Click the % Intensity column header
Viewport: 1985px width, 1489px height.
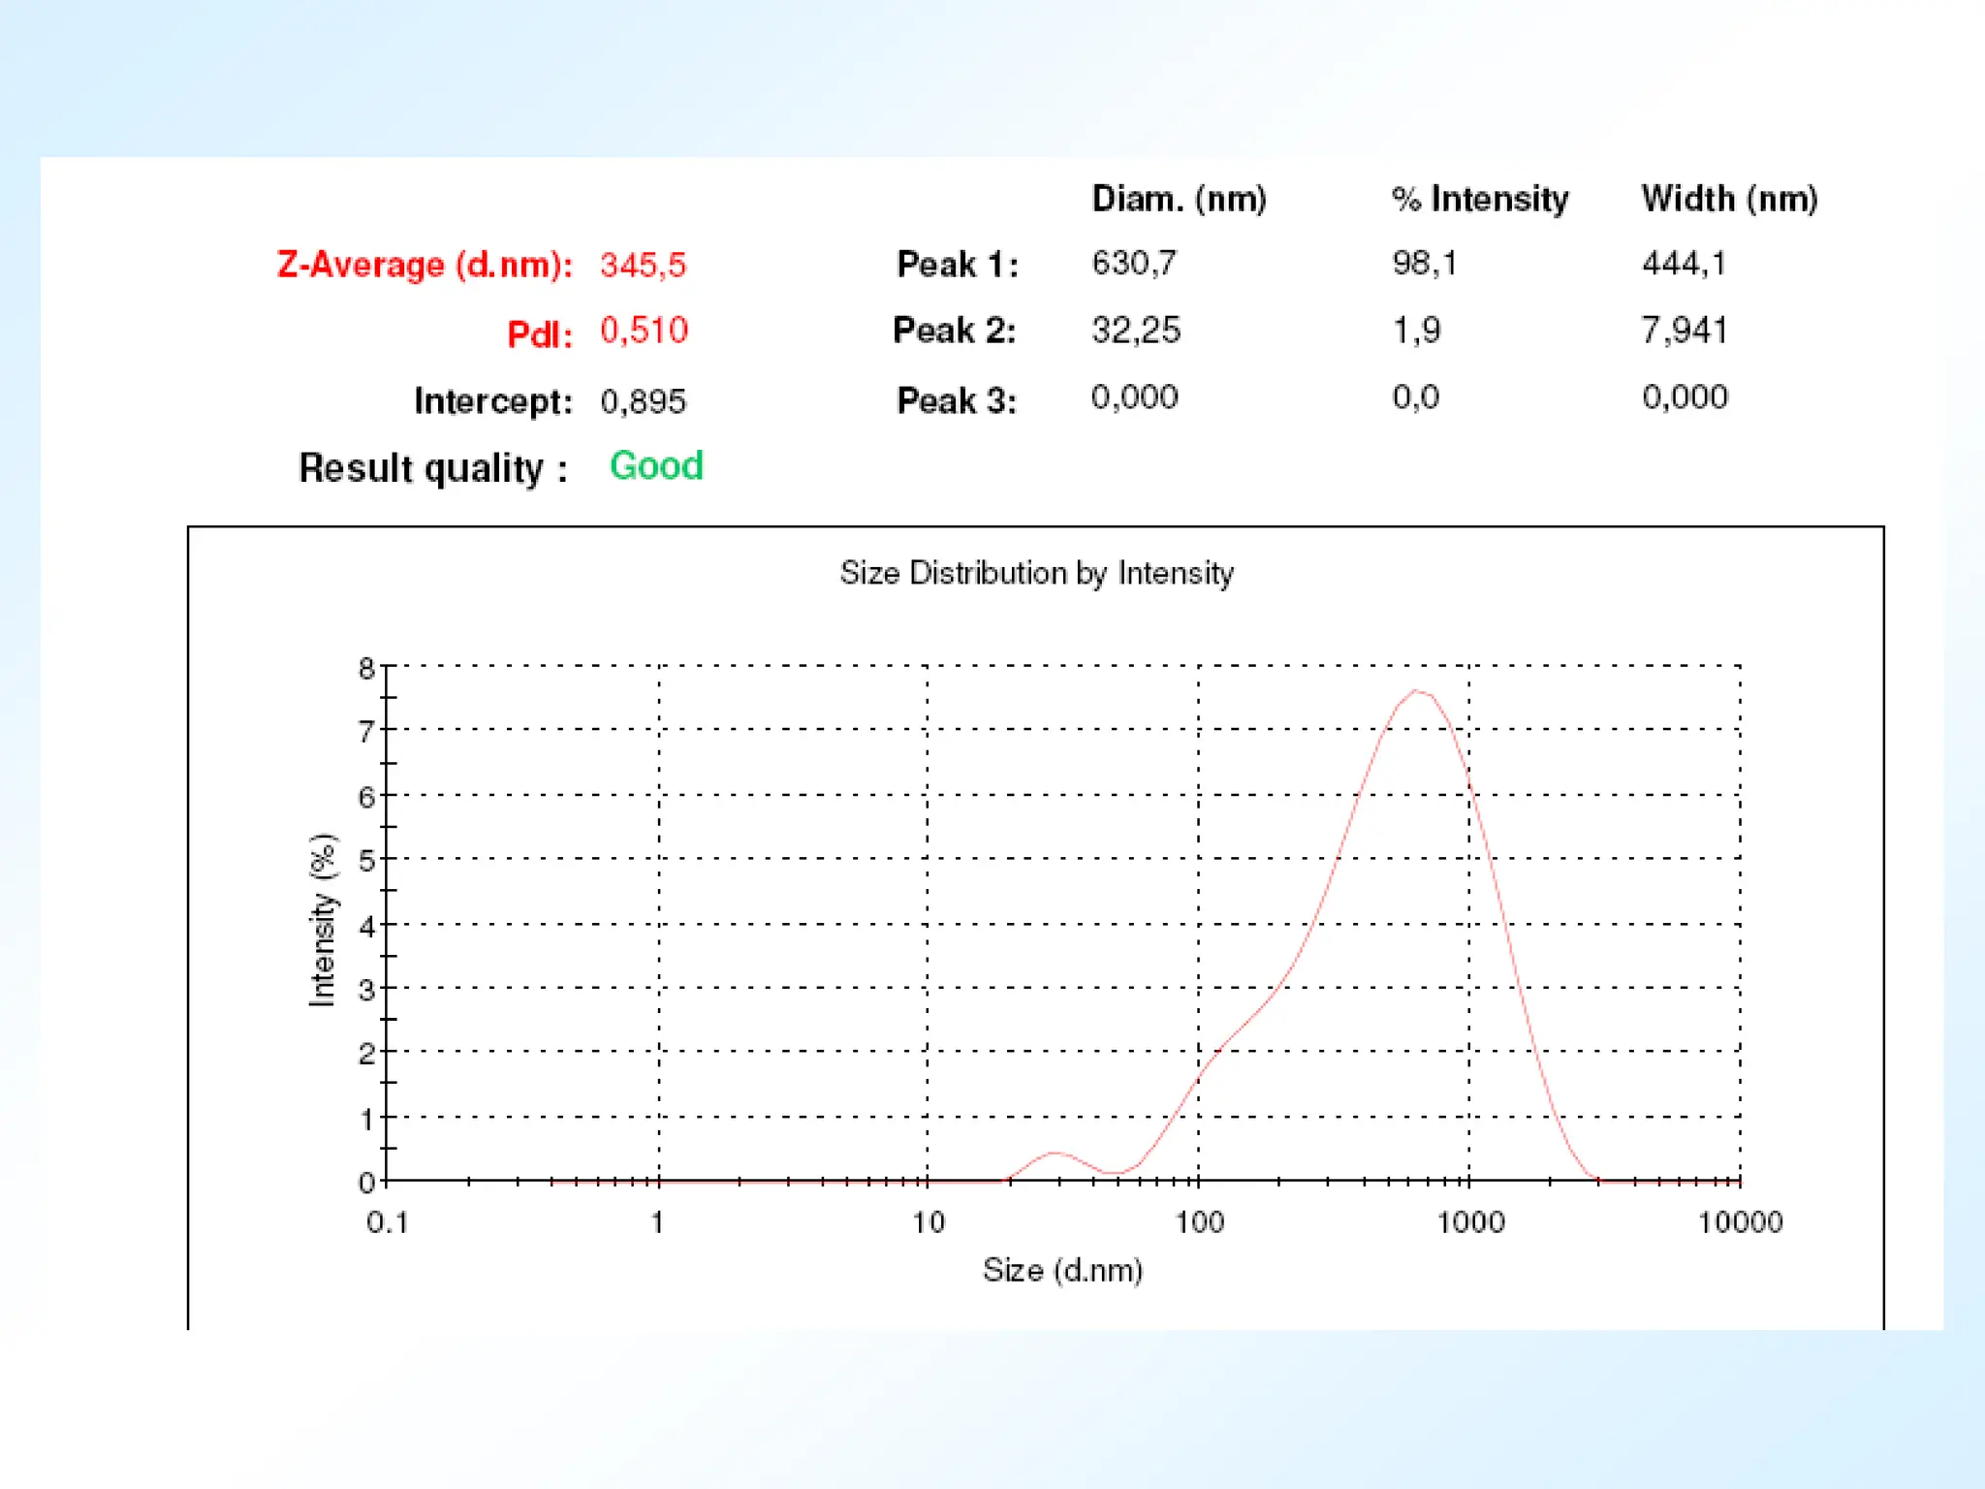[1479, 199]
